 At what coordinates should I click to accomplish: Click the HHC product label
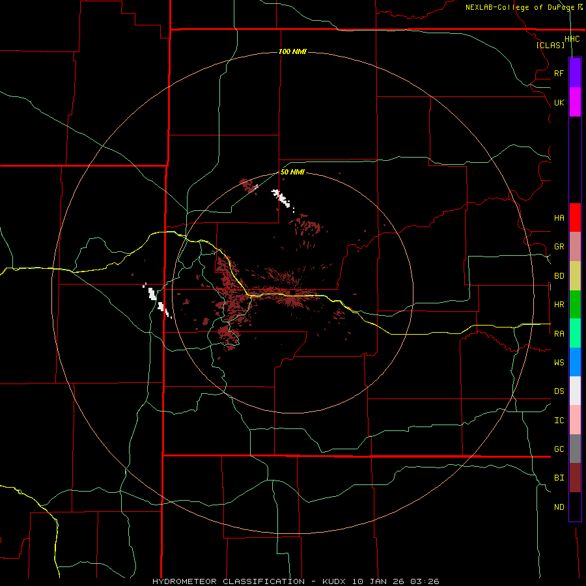coord(572,39)
